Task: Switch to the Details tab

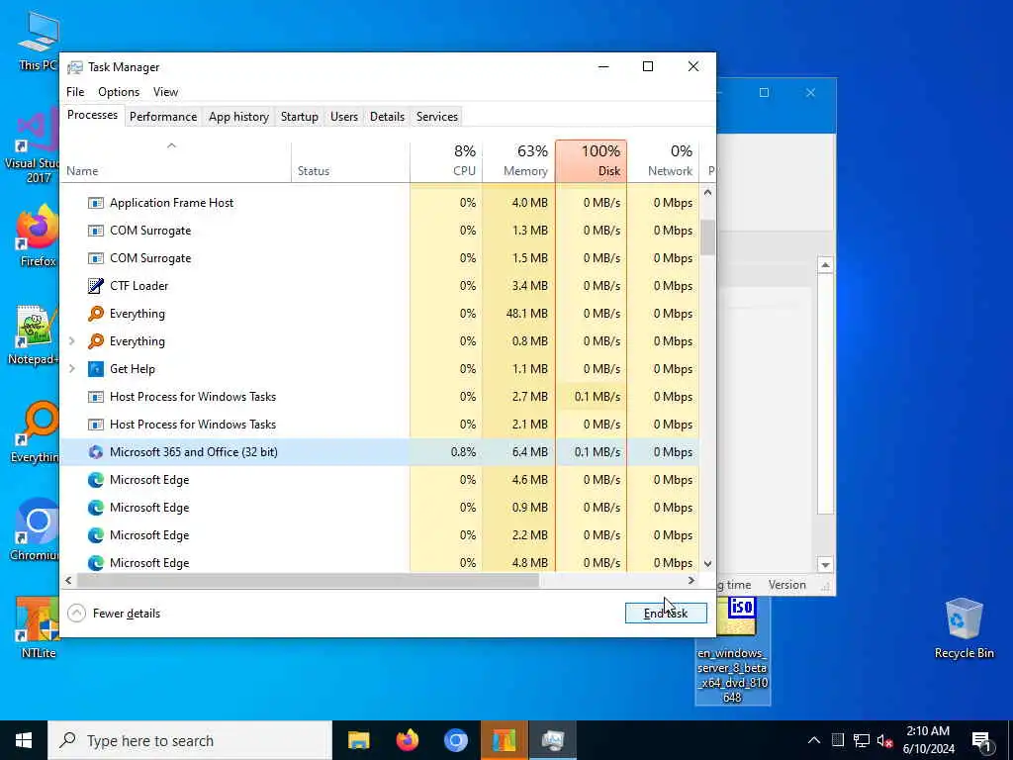Action: coord(387,117)
